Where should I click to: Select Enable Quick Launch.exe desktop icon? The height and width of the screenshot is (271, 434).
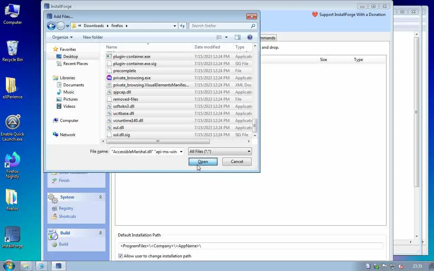(x=13, y=128)
